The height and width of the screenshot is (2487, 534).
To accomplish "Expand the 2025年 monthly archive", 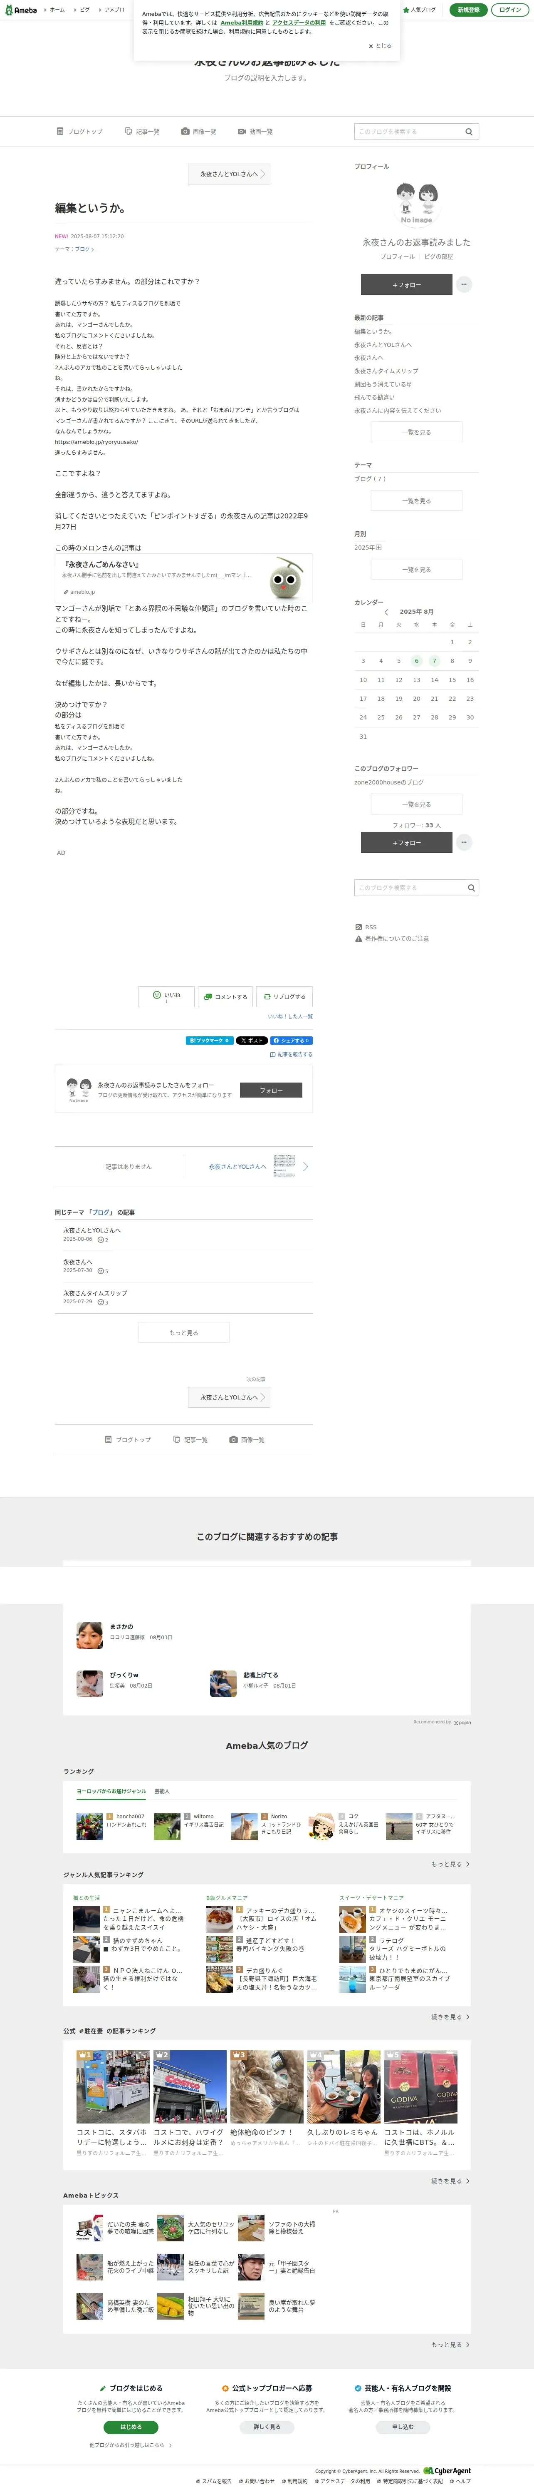I will (367, 548).
